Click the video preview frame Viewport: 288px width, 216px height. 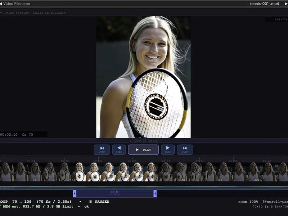143,77
